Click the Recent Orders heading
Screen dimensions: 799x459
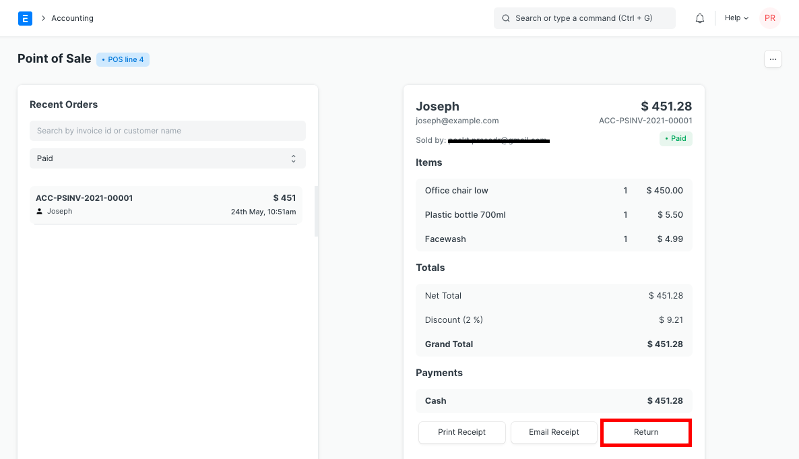(64, 104)
